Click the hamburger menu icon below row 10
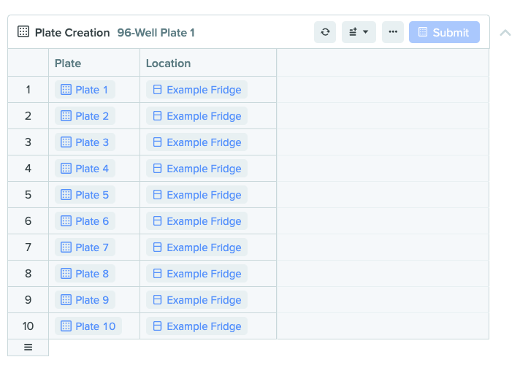This screenshot has width=520, height=365. pyautogui.click(x=28, y=347)
